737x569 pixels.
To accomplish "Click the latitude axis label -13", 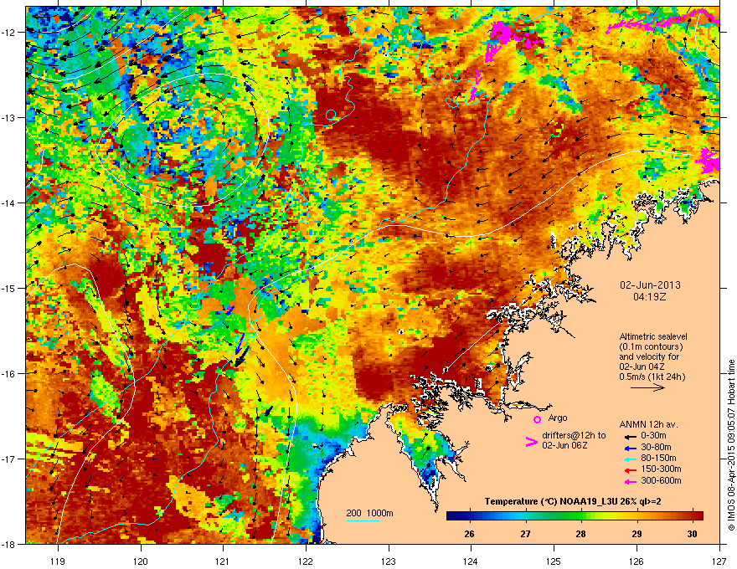I will coord(8,117).
